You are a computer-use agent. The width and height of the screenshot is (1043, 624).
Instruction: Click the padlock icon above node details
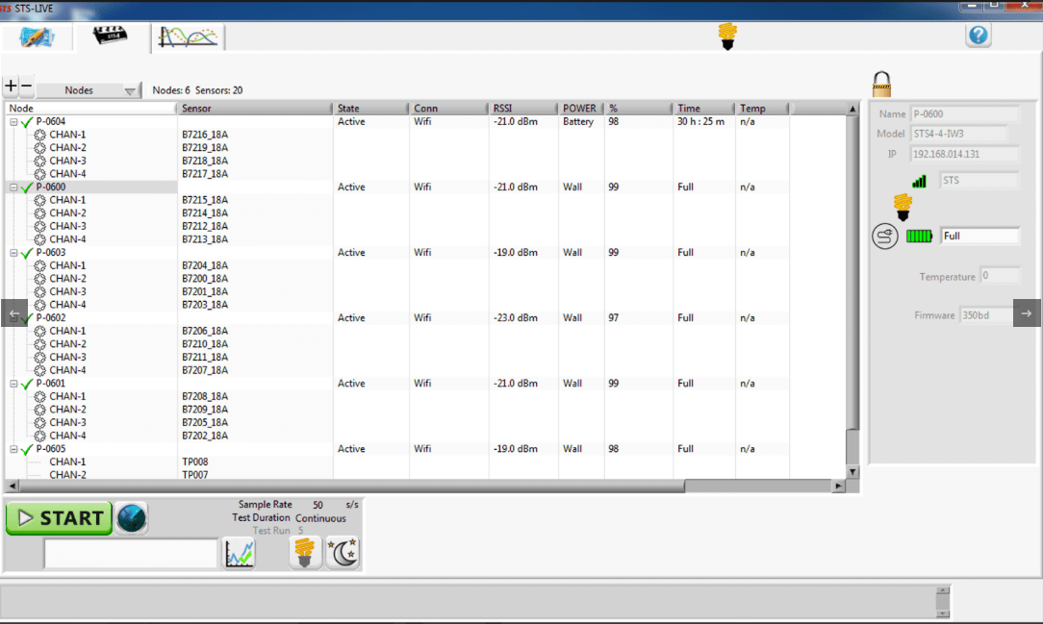click(x=880, y=84)
